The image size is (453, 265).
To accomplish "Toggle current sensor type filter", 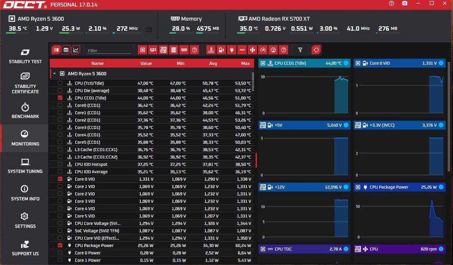I will click(242, 50).
